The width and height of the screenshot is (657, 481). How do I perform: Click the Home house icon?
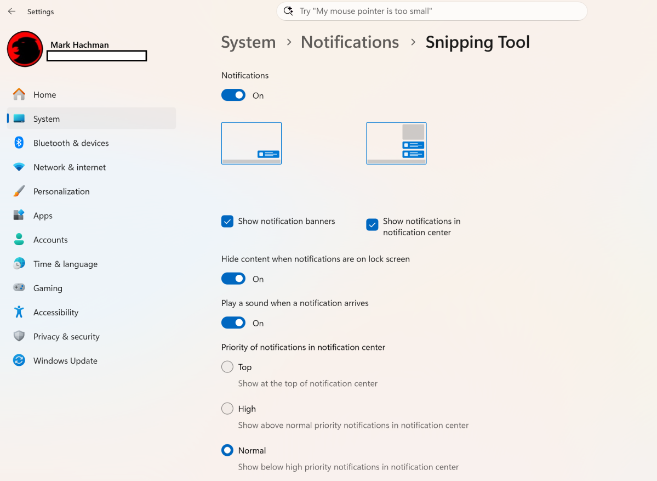point(19,94)
